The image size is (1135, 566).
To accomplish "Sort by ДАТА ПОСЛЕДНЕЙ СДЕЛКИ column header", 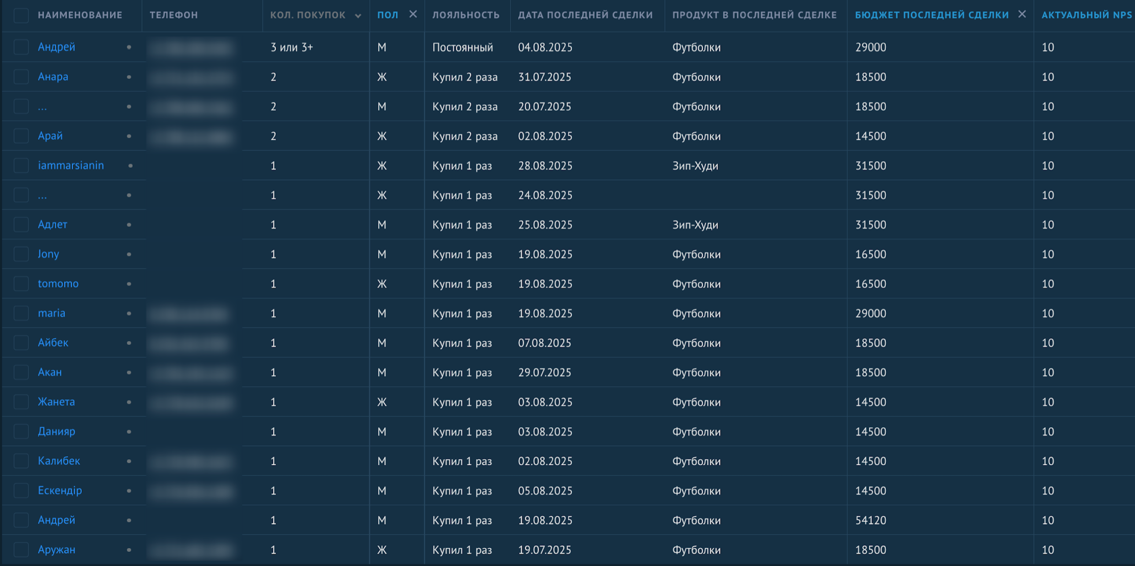I will pyautogui.click(x=585, y=15).
